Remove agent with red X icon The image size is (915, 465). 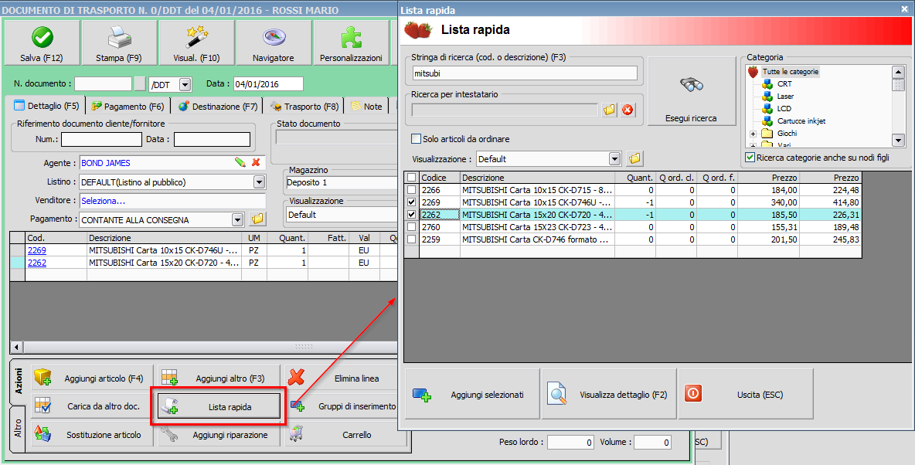pyautogui.click(x=256, y=163)
